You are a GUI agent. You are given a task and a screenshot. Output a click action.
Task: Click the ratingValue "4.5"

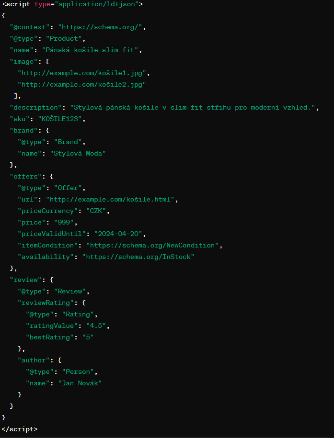pos(98,326)
